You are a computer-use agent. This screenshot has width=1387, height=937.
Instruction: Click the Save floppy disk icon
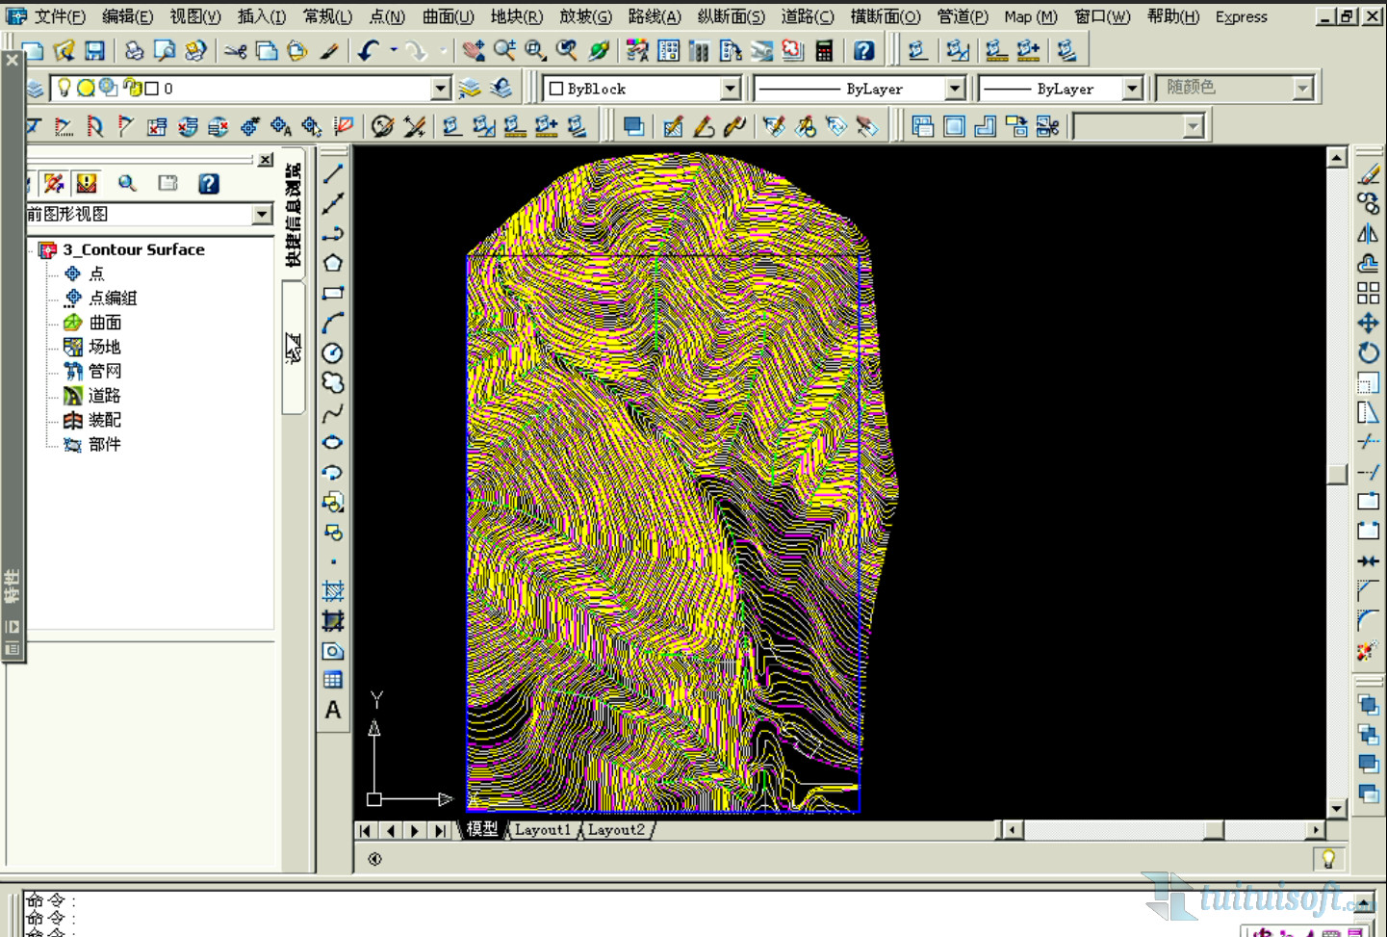coord(94,51)
